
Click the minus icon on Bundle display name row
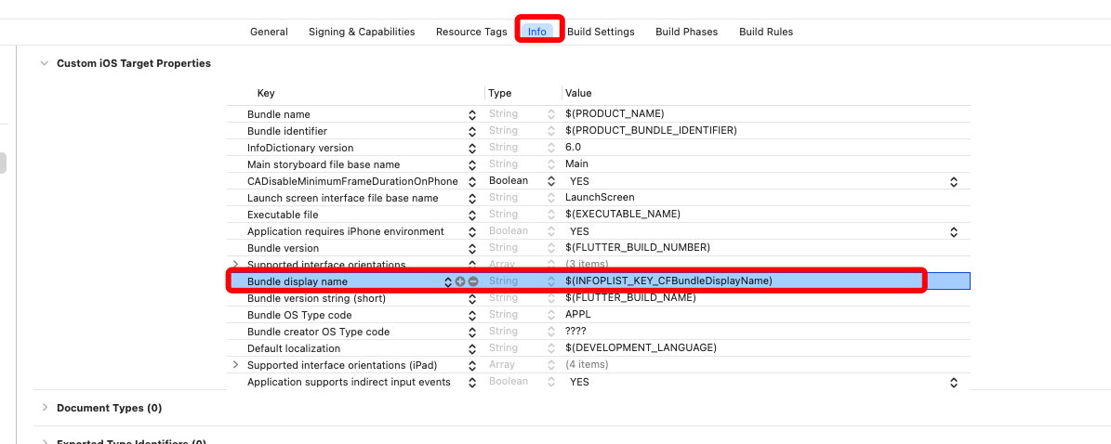coord(473,281)
